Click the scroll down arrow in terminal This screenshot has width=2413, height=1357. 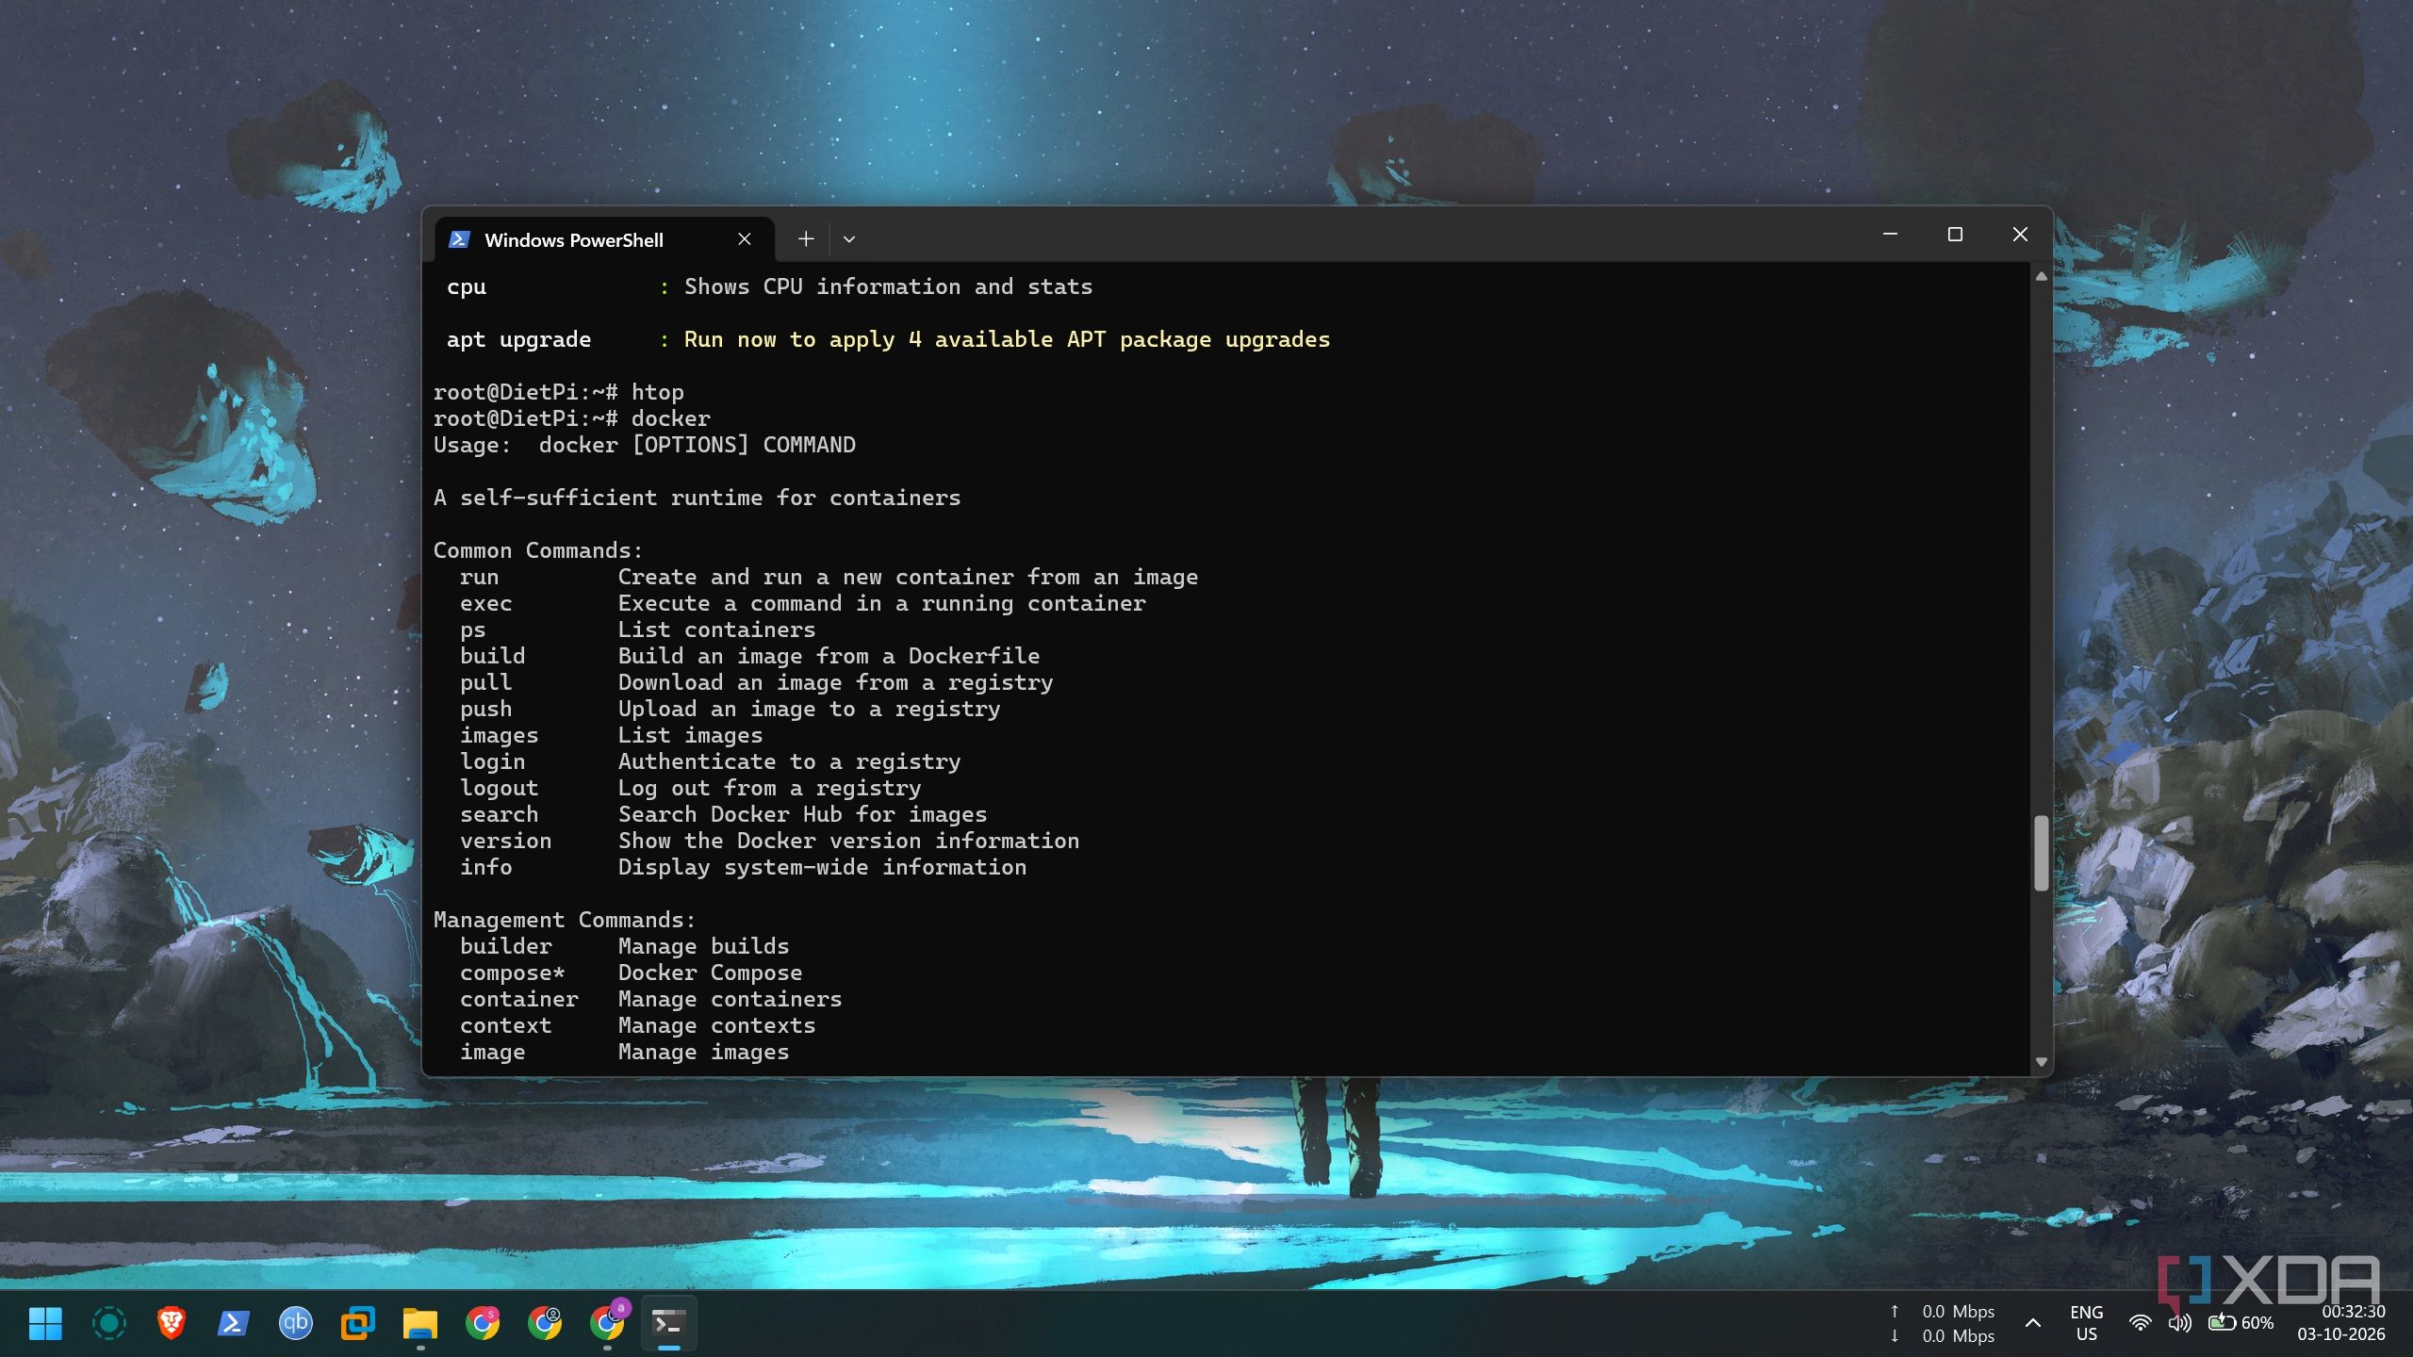click(2041, 1062)
